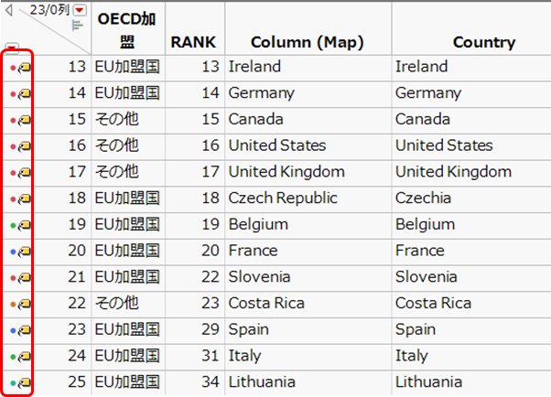551x397 pixels.
Task: Click the label tag icon on row 25
Action: coord(25,382)
